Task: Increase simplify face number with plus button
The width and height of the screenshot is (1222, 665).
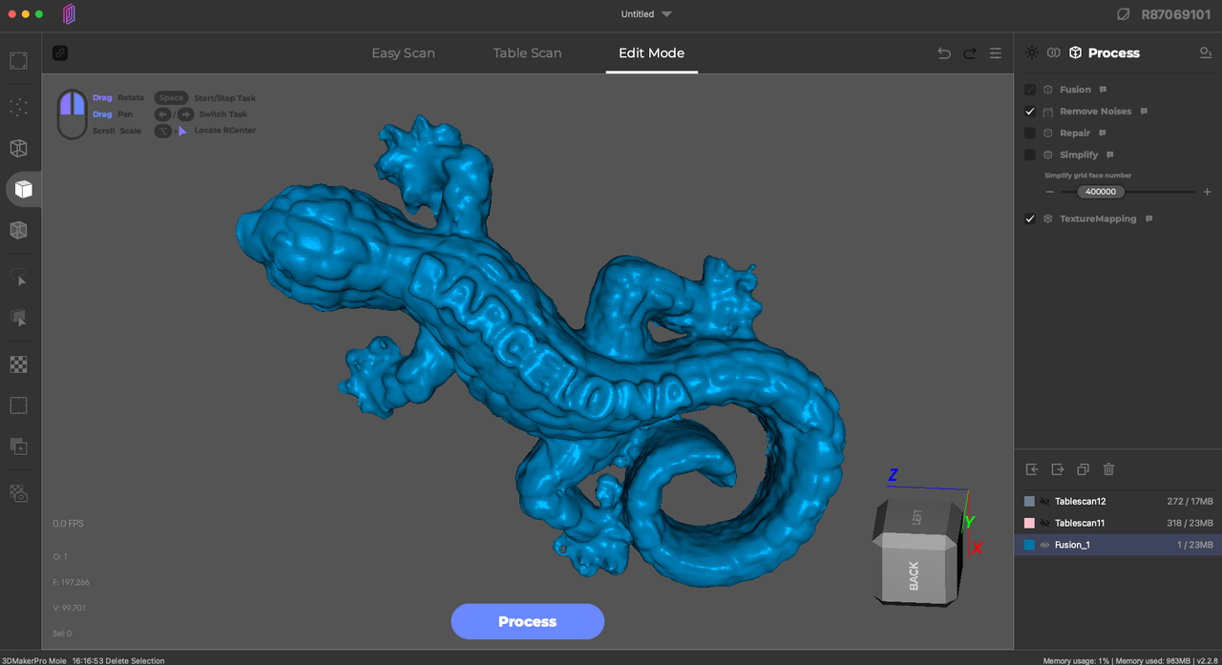Action: point(1207,192)
